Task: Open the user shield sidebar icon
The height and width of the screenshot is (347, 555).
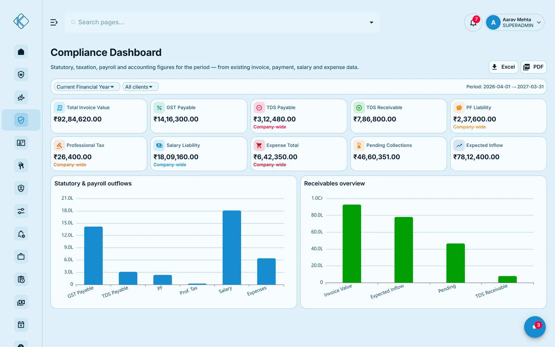Action: 21,188
